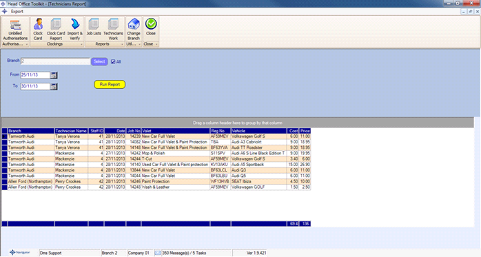Screen dimensions: 481x257
Task: Click the Audi A3 Cabriolet vehicle cell
Action: tap(258, 142)
